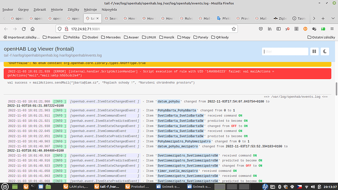Go back to the previous page
This screenshot has height=190, width=338.
(x=6, y=29)
